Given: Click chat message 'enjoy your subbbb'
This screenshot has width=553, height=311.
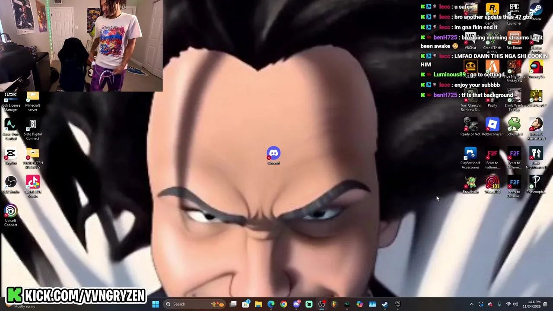Looking at the screenshot, I should [x=477, y=85].
